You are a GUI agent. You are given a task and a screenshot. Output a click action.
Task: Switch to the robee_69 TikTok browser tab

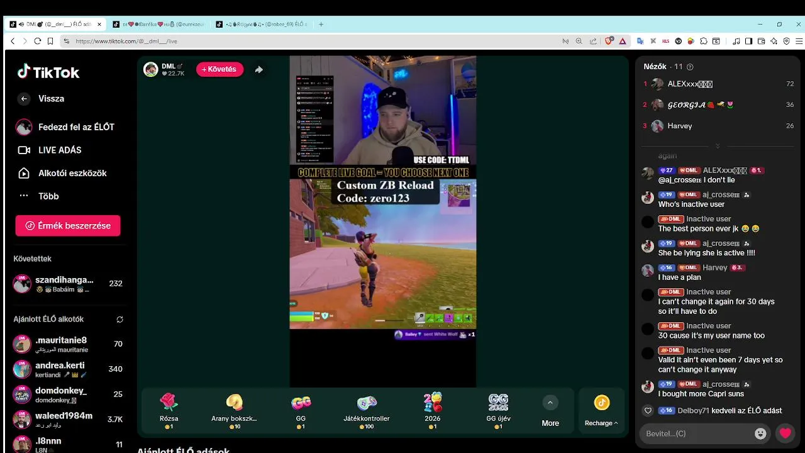coord(262,25)
